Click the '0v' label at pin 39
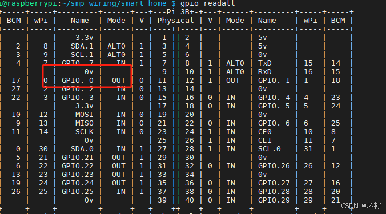The height and width of the screenshot is (214, 386). (89, 200)
